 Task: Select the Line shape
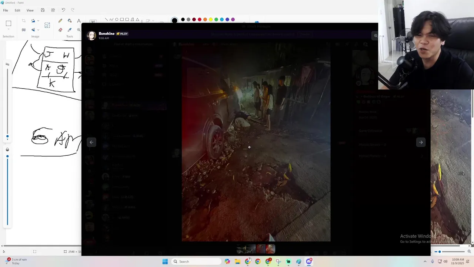(106, 20)
